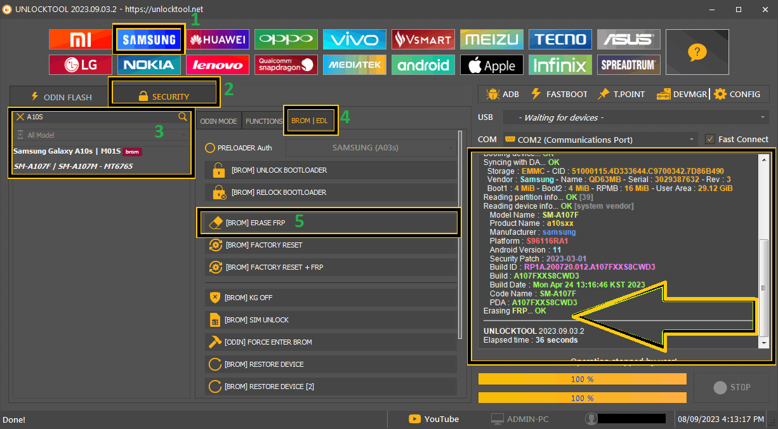This screenshot has height=429, width=778.
Task: Click the Done! status text
Action: point(15,419)
